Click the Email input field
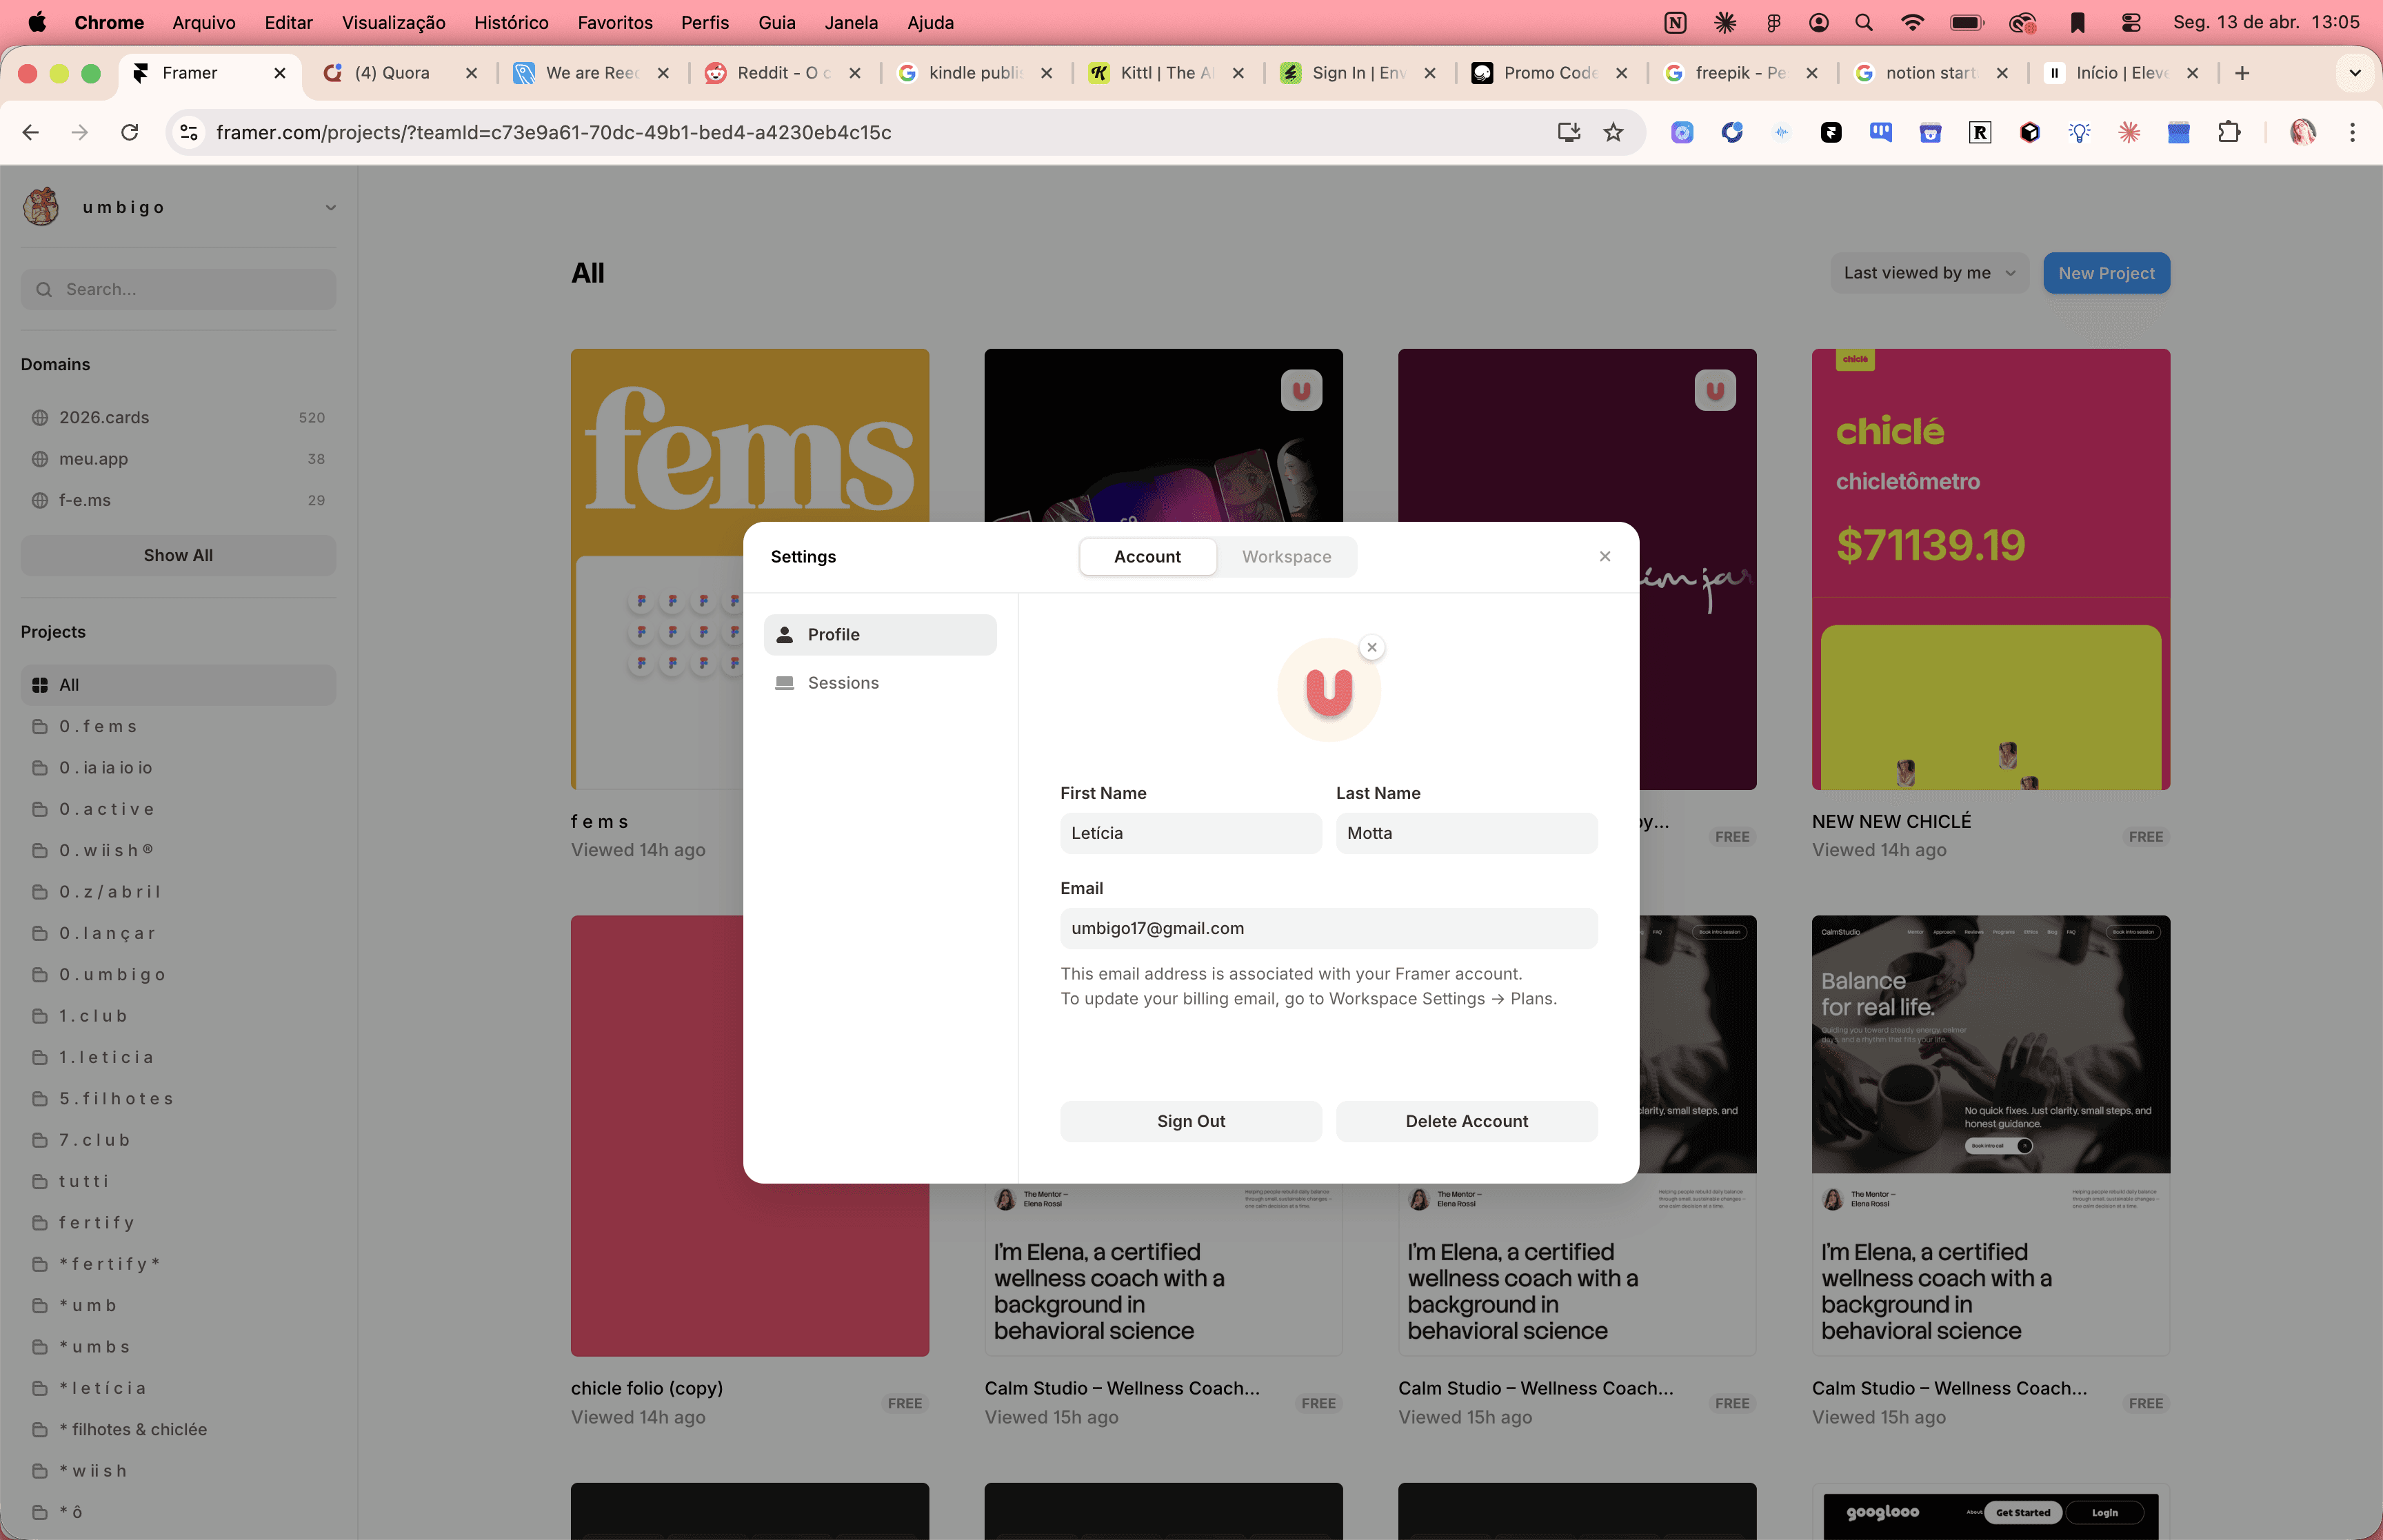Screen dimensions: 2383x1540 [1328, 928]
